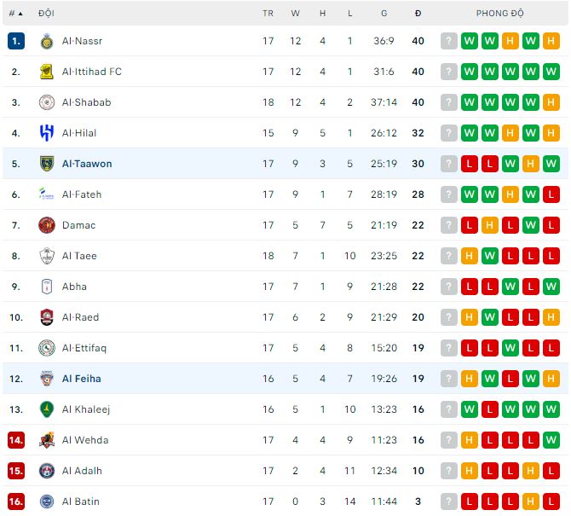Click the Al Wehda club logo
The height and width of the screenshot is (516, 571).
coord(47,440)
